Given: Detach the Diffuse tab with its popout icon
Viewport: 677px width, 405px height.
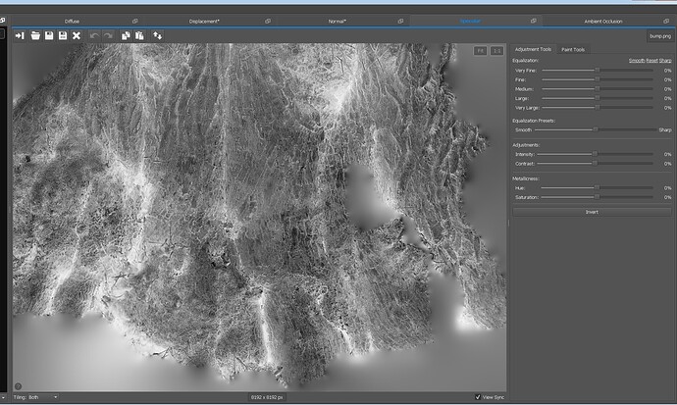Looking at the screenshot, I should point(134,22).
